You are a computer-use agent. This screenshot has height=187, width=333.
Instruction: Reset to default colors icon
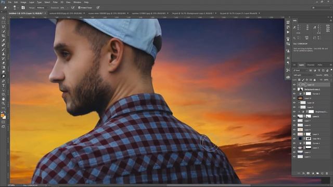[2, 112]
